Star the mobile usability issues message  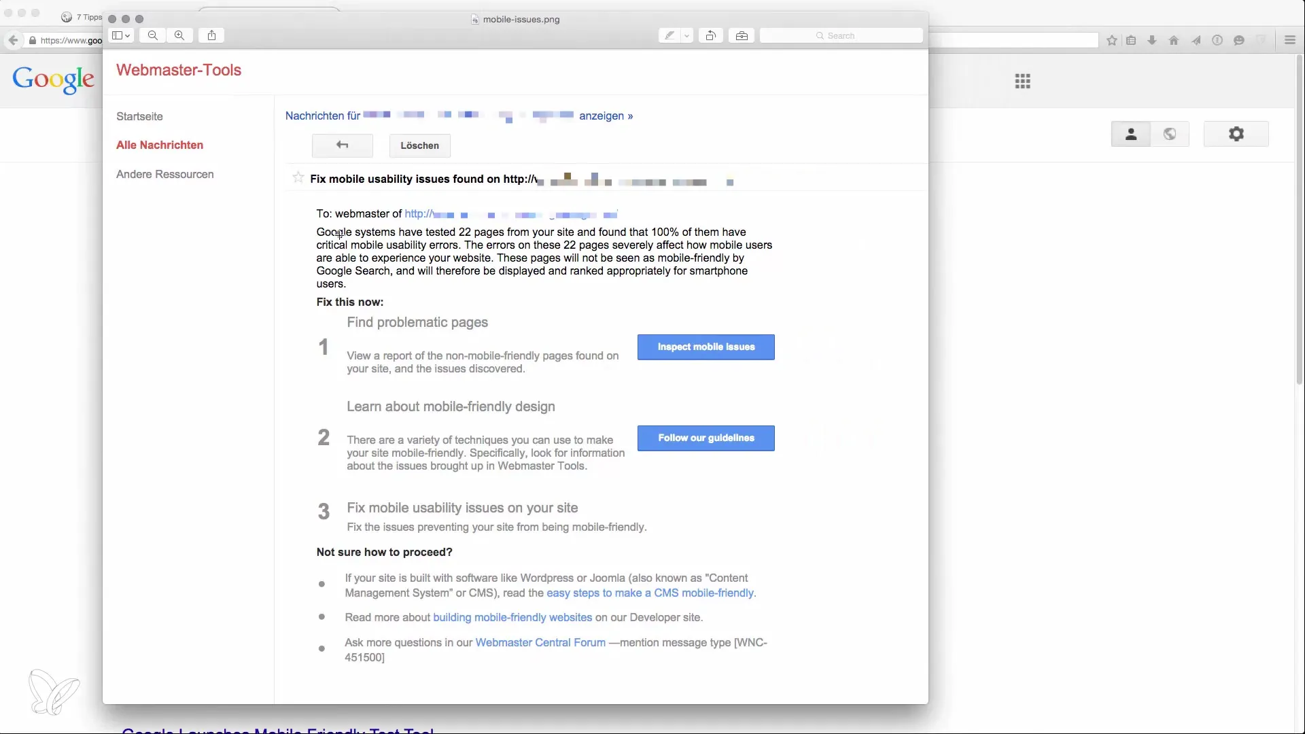pyautogui.click(x=298, y=178)
